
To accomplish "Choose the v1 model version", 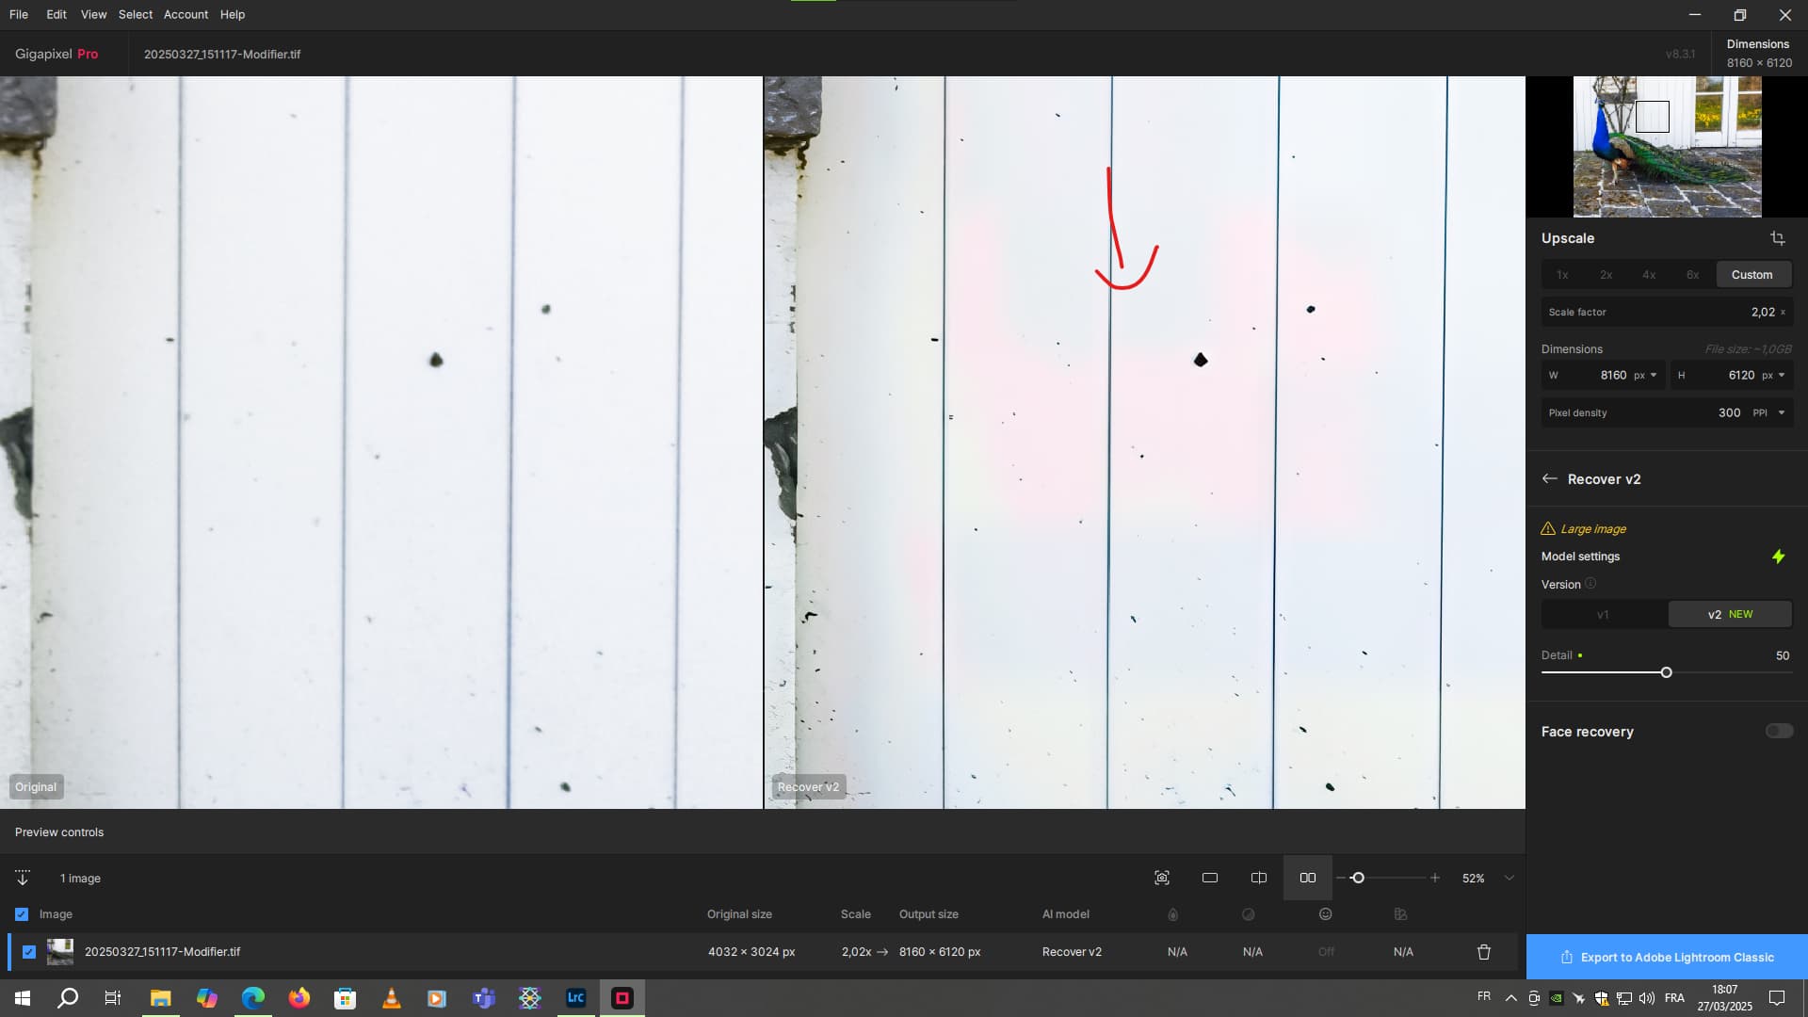I will click(x=1603, y=614).
